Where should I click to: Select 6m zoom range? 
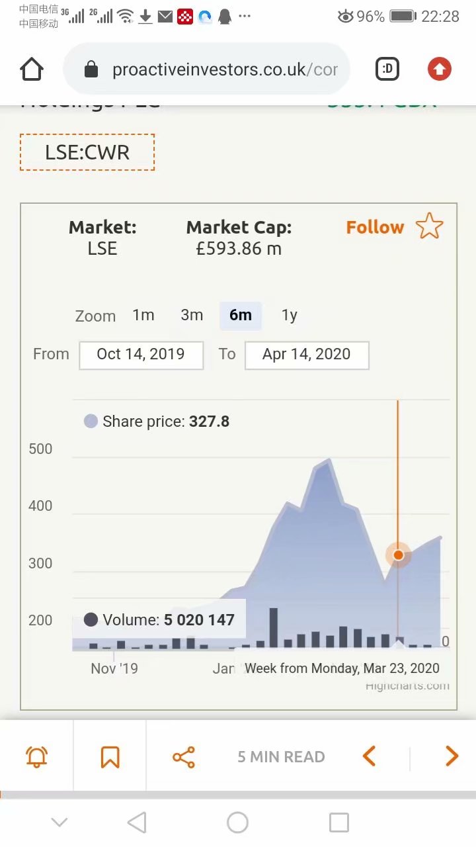pyautogui.click(x=241, y=315)
